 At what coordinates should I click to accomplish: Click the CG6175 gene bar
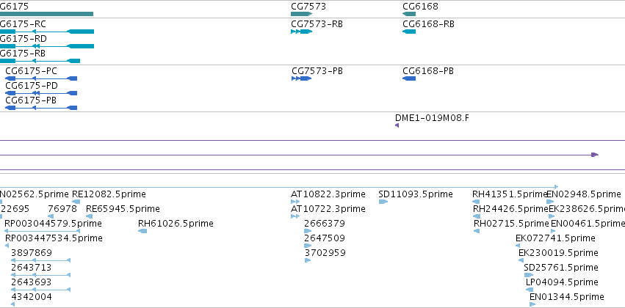coord(46,14)
